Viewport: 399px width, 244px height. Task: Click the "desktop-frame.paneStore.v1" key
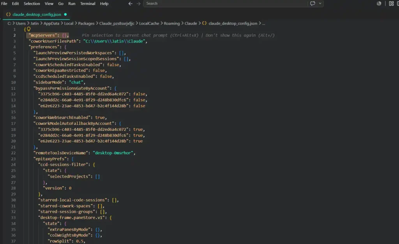[72, 218]
